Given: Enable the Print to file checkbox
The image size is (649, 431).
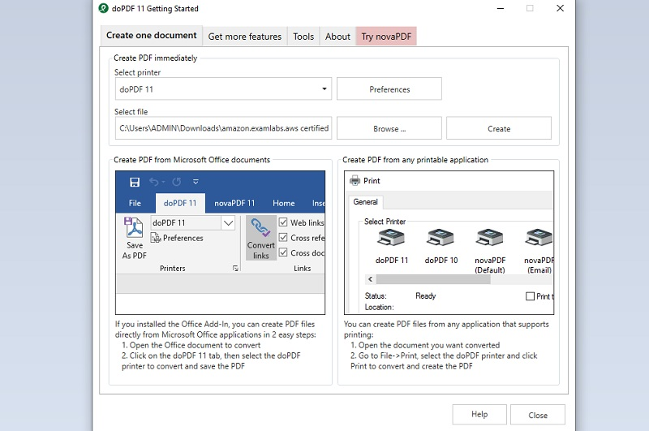Looking at the screenshot, I should tap(530, 296).
